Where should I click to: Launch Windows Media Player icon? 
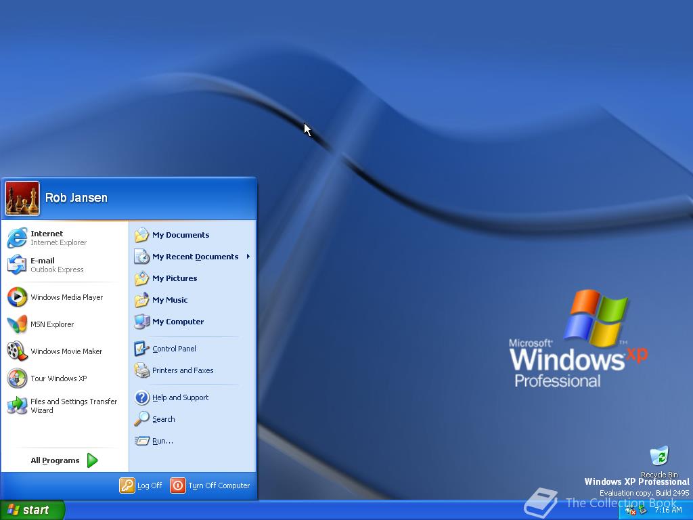tap(17, 297)
